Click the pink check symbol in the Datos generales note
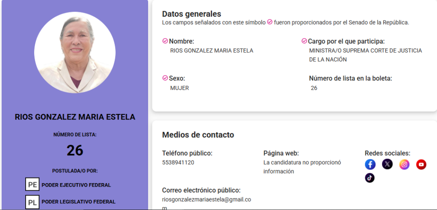Image resolution: width=437 pixels, height=210 pixels. [x=270, y=22]
